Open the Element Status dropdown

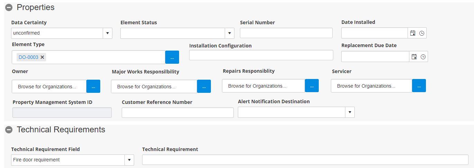[x=230, y=33]
